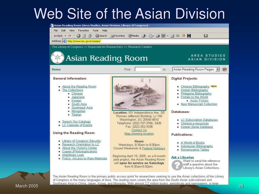Open the Edit button dropdown arrow

coord(168,36)
